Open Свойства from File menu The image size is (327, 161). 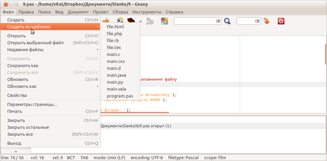pos(50,95)
